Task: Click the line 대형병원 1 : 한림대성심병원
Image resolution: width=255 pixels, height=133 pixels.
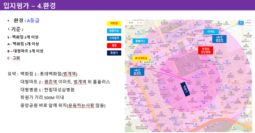Action: click(47, 90)
